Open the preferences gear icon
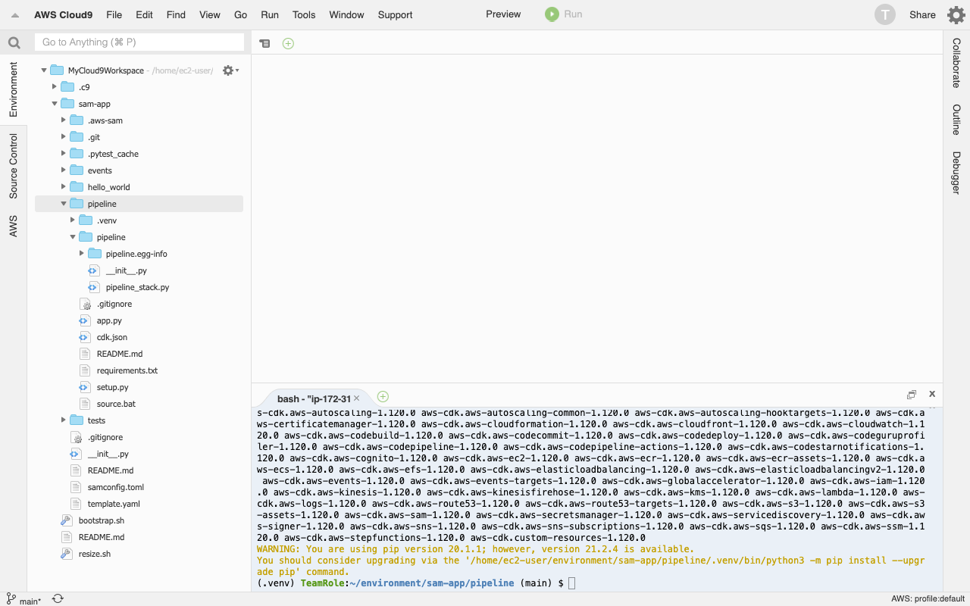Image resolution: width=970 pixels, height=606 pixels. pos(956,14)
